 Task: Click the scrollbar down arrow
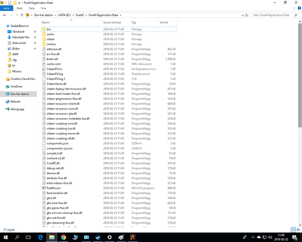pos(300,225)
